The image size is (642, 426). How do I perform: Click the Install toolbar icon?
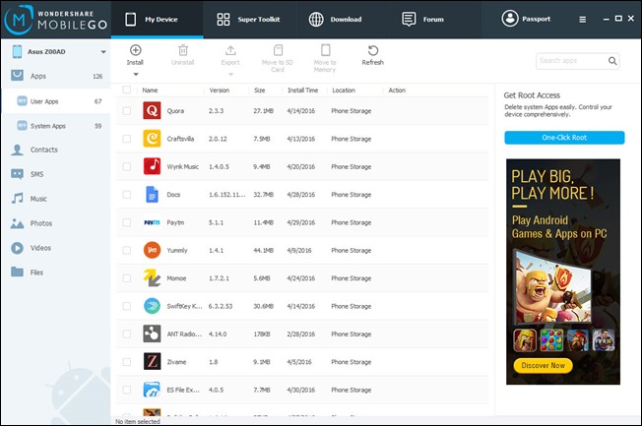click(x=136, y=50)
